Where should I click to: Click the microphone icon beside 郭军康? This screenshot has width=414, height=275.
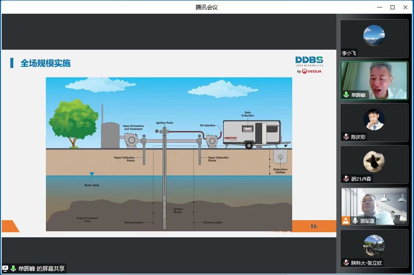coord(355,221)
